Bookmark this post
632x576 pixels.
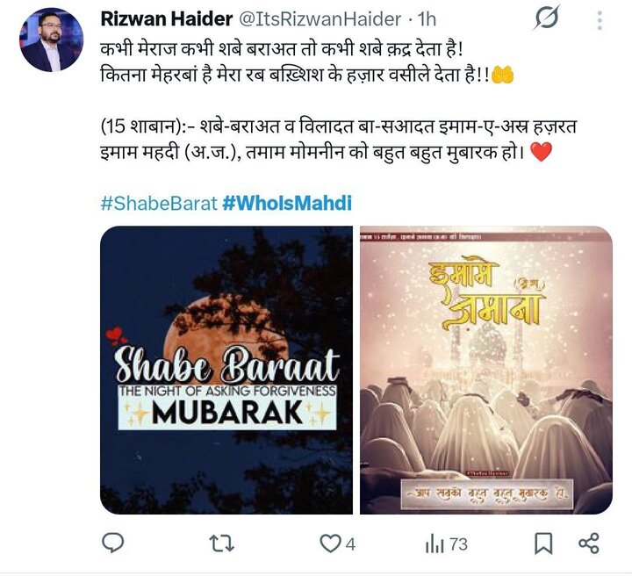(x=543, y=544)
